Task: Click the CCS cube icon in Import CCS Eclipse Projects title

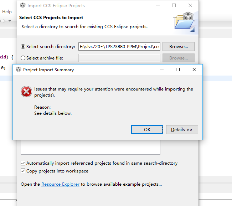Action: (23, 5)
